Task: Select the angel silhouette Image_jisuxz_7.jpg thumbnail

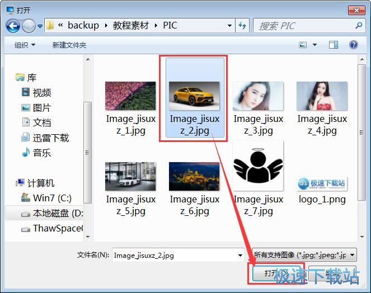Action: pos(258,166)
